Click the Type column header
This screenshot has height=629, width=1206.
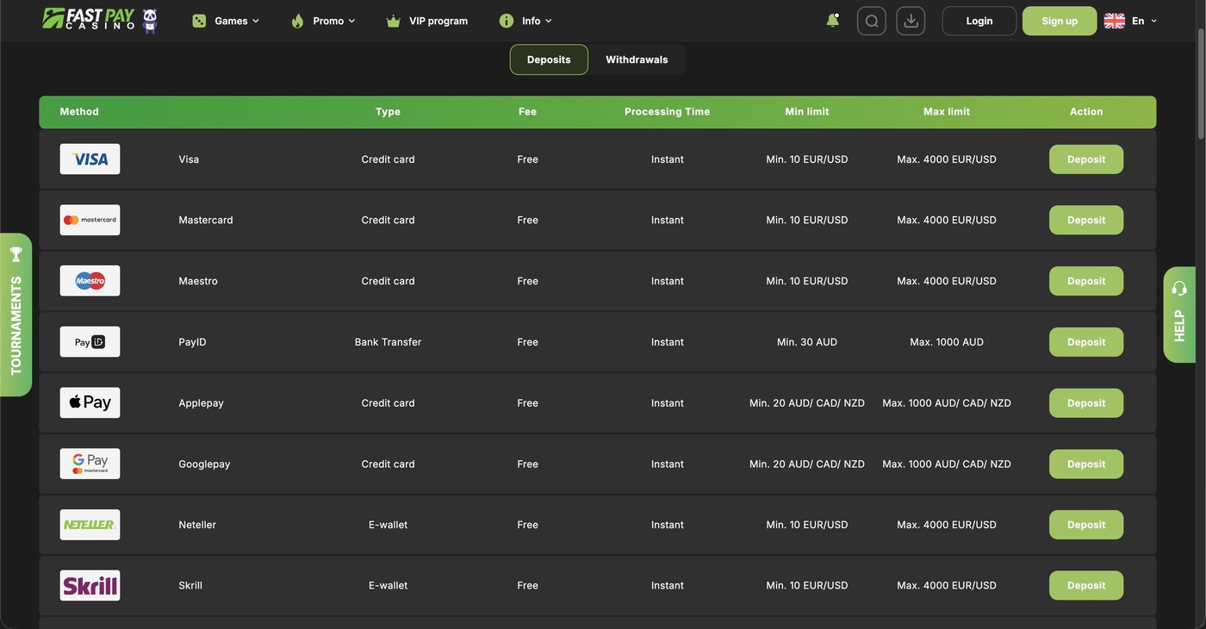click(389, 112)
